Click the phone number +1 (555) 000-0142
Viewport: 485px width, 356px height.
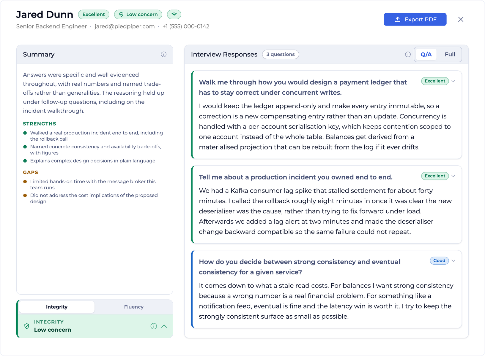(186, 26)
